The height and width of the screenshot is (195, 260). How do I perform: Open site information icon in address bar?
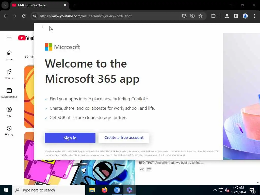35,16
